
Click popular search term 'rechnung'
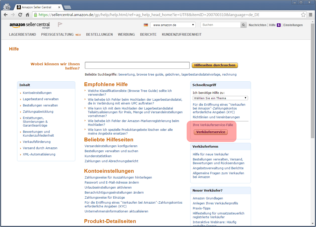(229, 74)
